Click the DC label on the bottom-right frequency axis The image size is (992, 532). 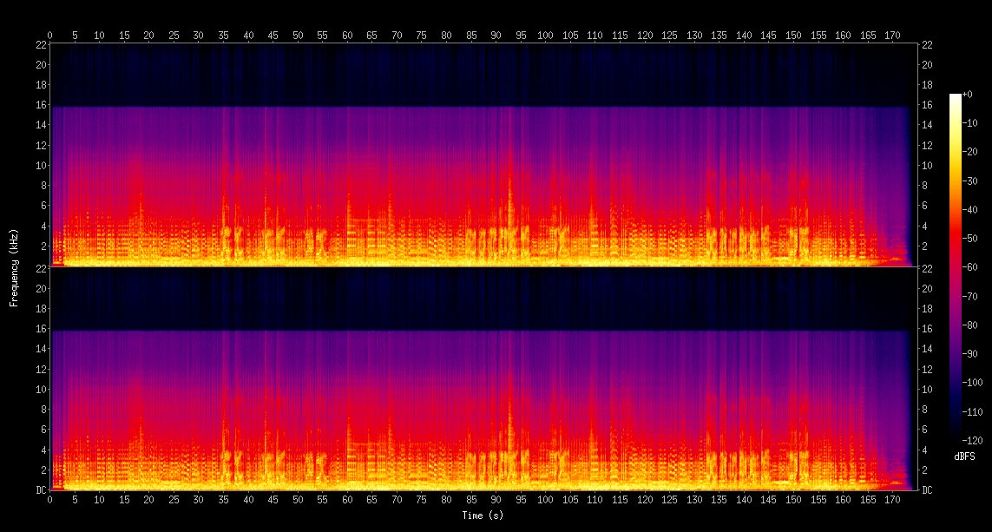(x=929, y=490)
